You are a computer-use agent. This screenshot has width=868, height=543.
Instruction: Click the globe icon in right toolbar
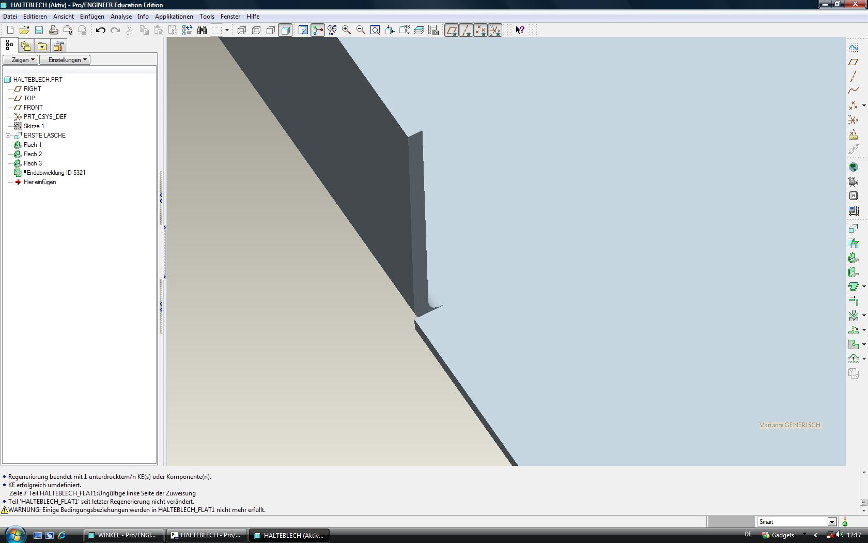point(854,167)
